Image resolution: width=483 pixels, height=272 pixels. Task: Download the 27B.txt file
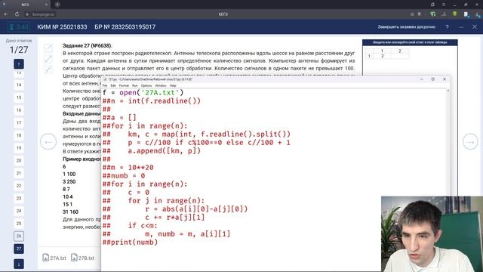pyautogui.click(x=82, y=258)
